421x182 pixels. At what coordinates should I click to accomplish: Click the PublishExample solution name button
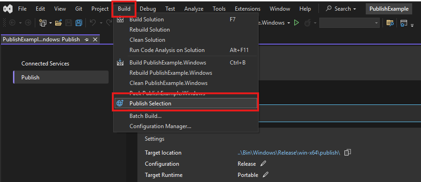tap(389, 9)
